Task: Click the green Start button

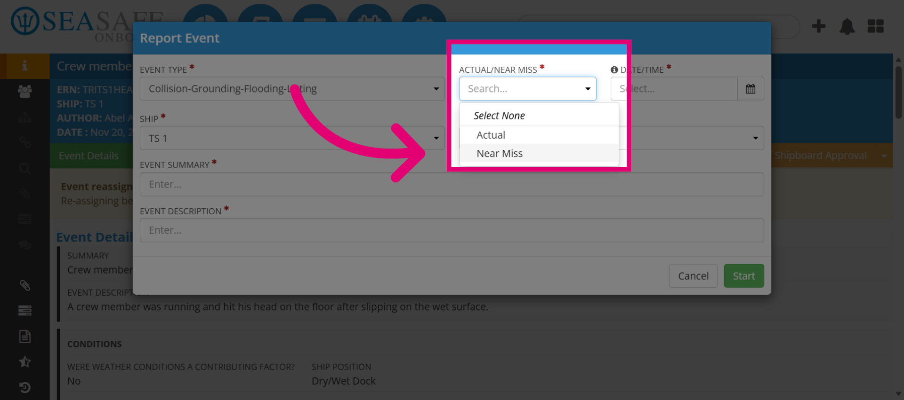Action: (x=743, y=276)
